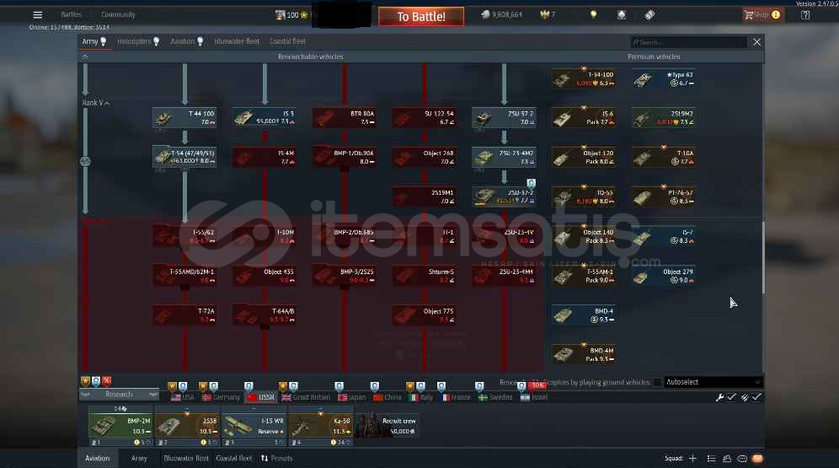
Task: Select premium IS-7 vehicle
Action: click(x=664, y=236)
